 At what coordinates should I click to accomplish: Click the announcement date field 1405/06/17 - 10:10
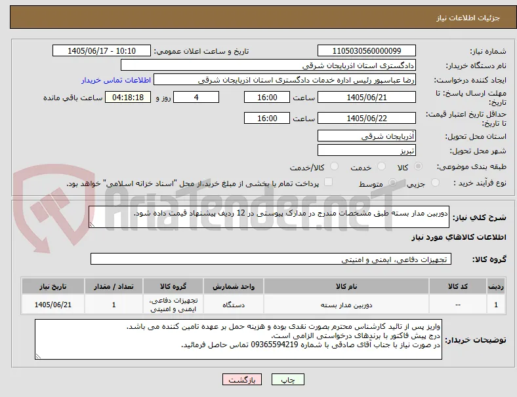[102, 51]
